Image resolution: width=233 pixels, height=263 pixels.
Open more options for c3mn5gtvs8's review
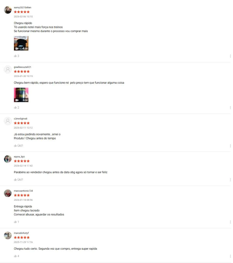tap(230, 146)
